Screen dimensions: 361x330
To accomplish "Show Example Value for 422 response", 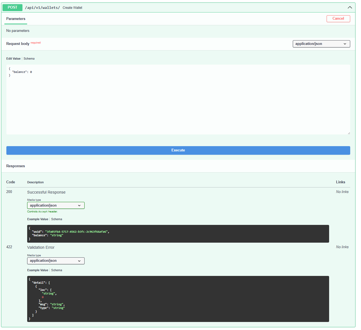I will point(38,270).
